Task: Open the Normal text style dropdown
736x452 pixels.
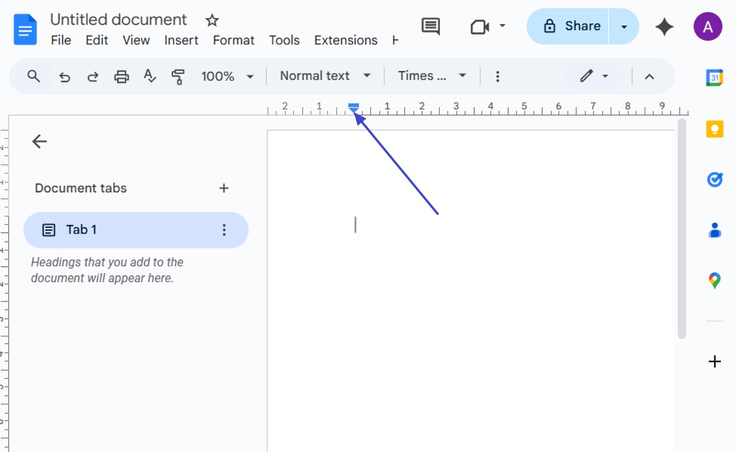Action: 326,76
